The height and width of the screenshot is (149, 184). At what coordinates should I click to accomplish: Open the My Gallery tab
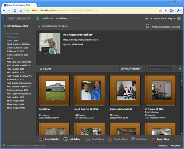click(x=62, y=18)
